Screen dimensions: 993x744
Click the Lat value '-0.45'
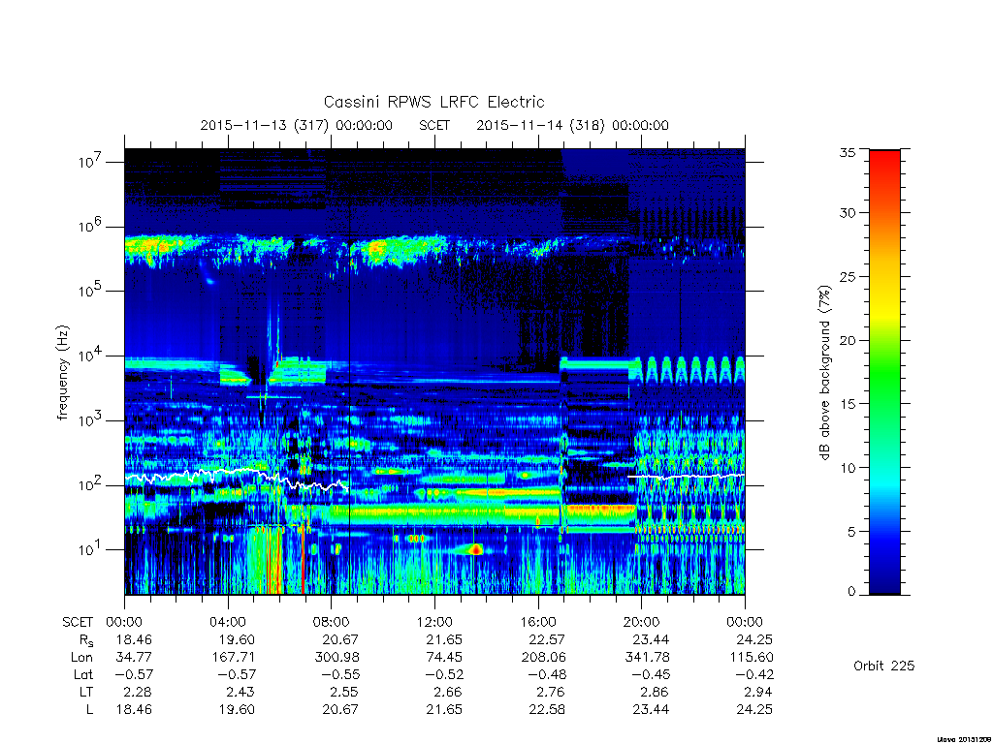(651, 674)
